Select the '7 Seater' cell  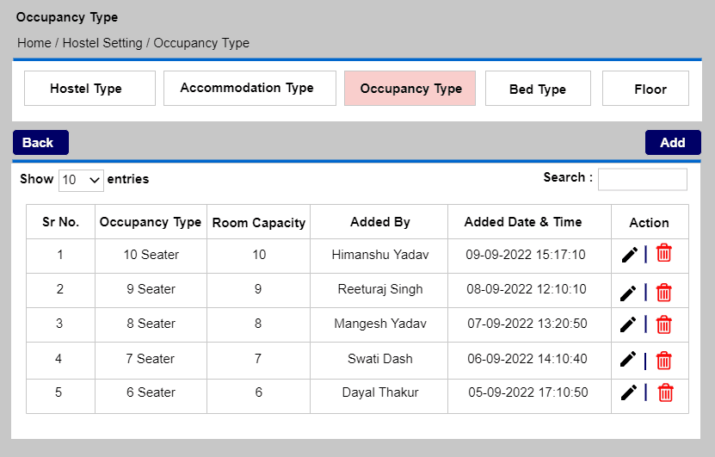pyautogui.click(x=150, y=359)
